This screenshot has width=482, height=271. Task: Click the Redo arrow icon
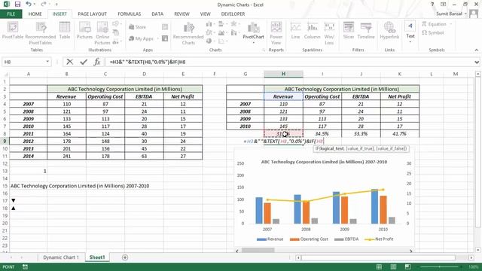click(44, 5)
